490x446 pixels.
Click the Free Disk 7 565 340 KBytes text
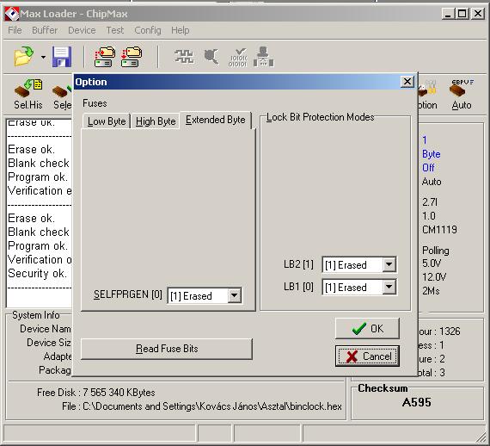[x=96, y=393]
